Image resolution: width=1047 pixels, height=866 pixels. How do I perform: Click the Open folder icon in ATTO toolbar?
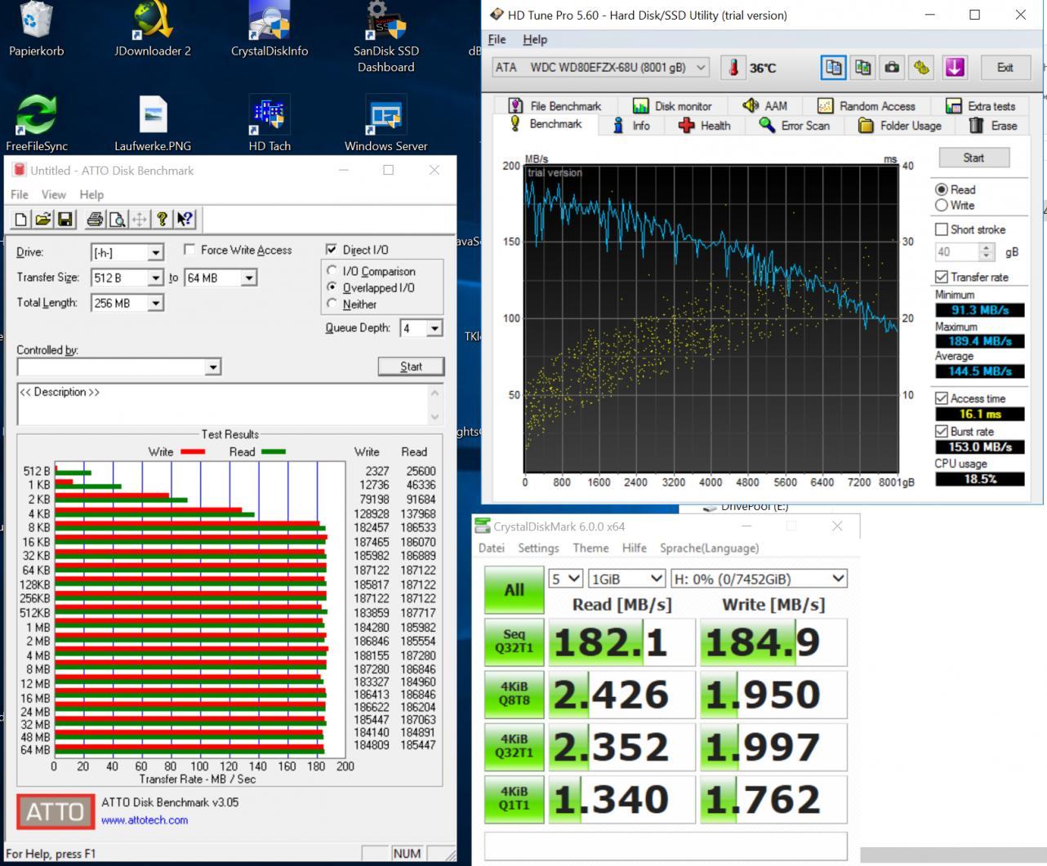(43, 219)
